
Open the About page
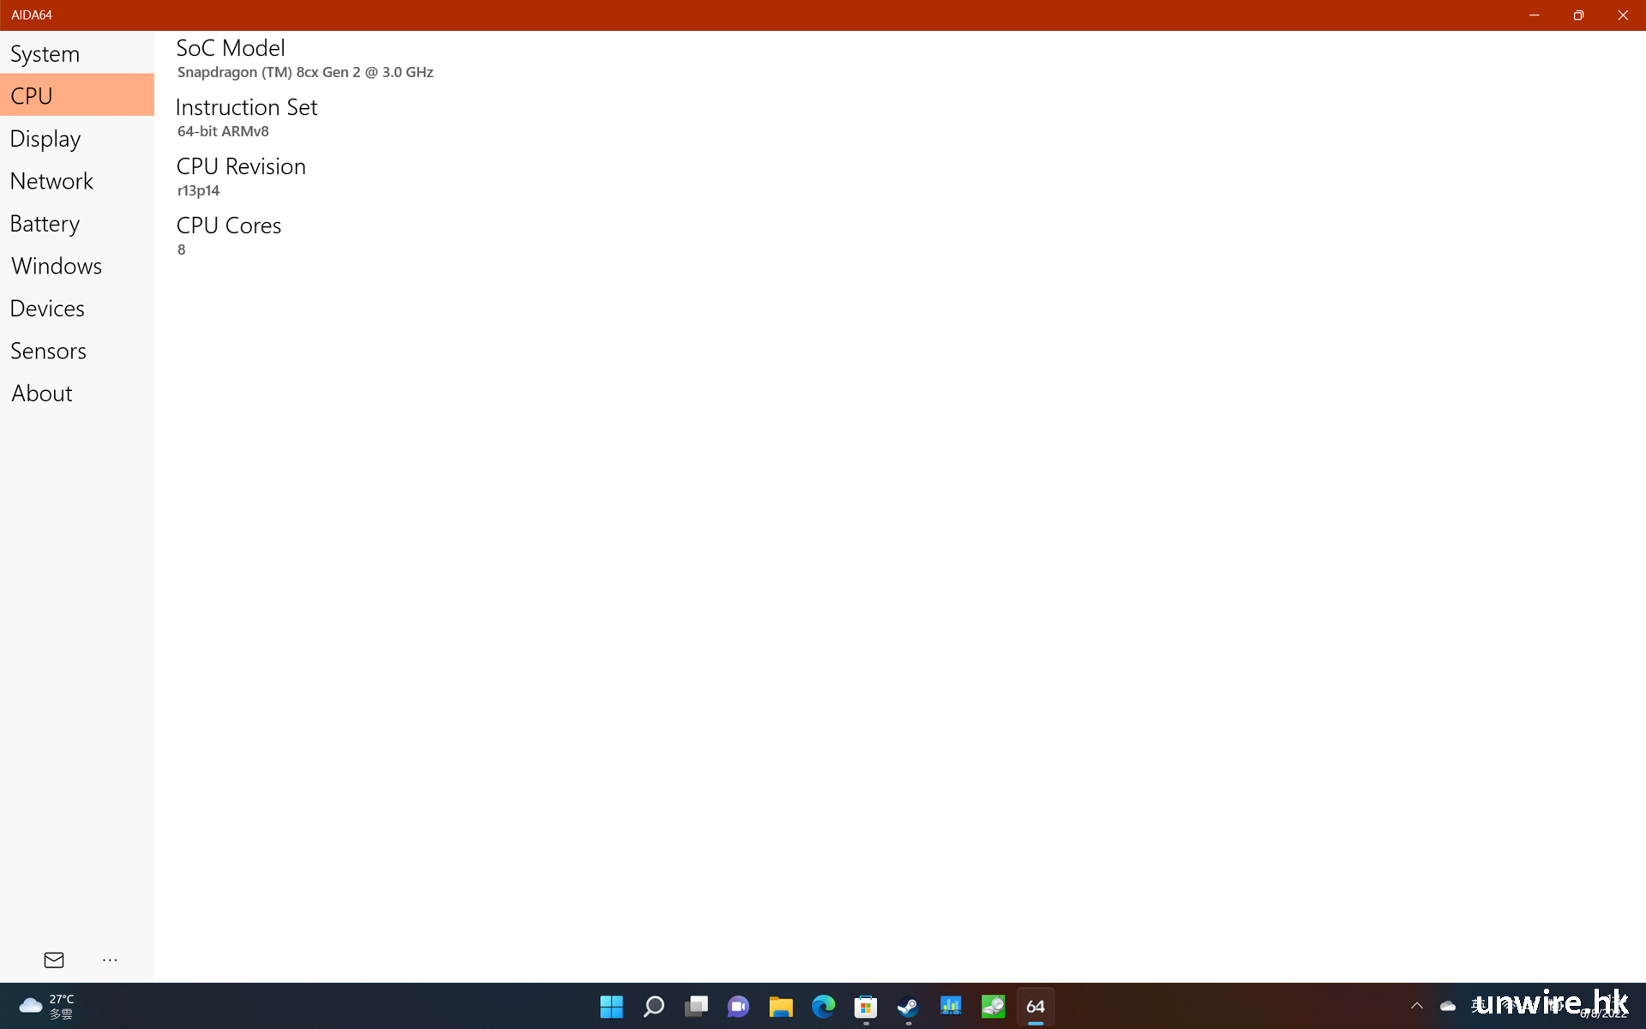point(42,394)
